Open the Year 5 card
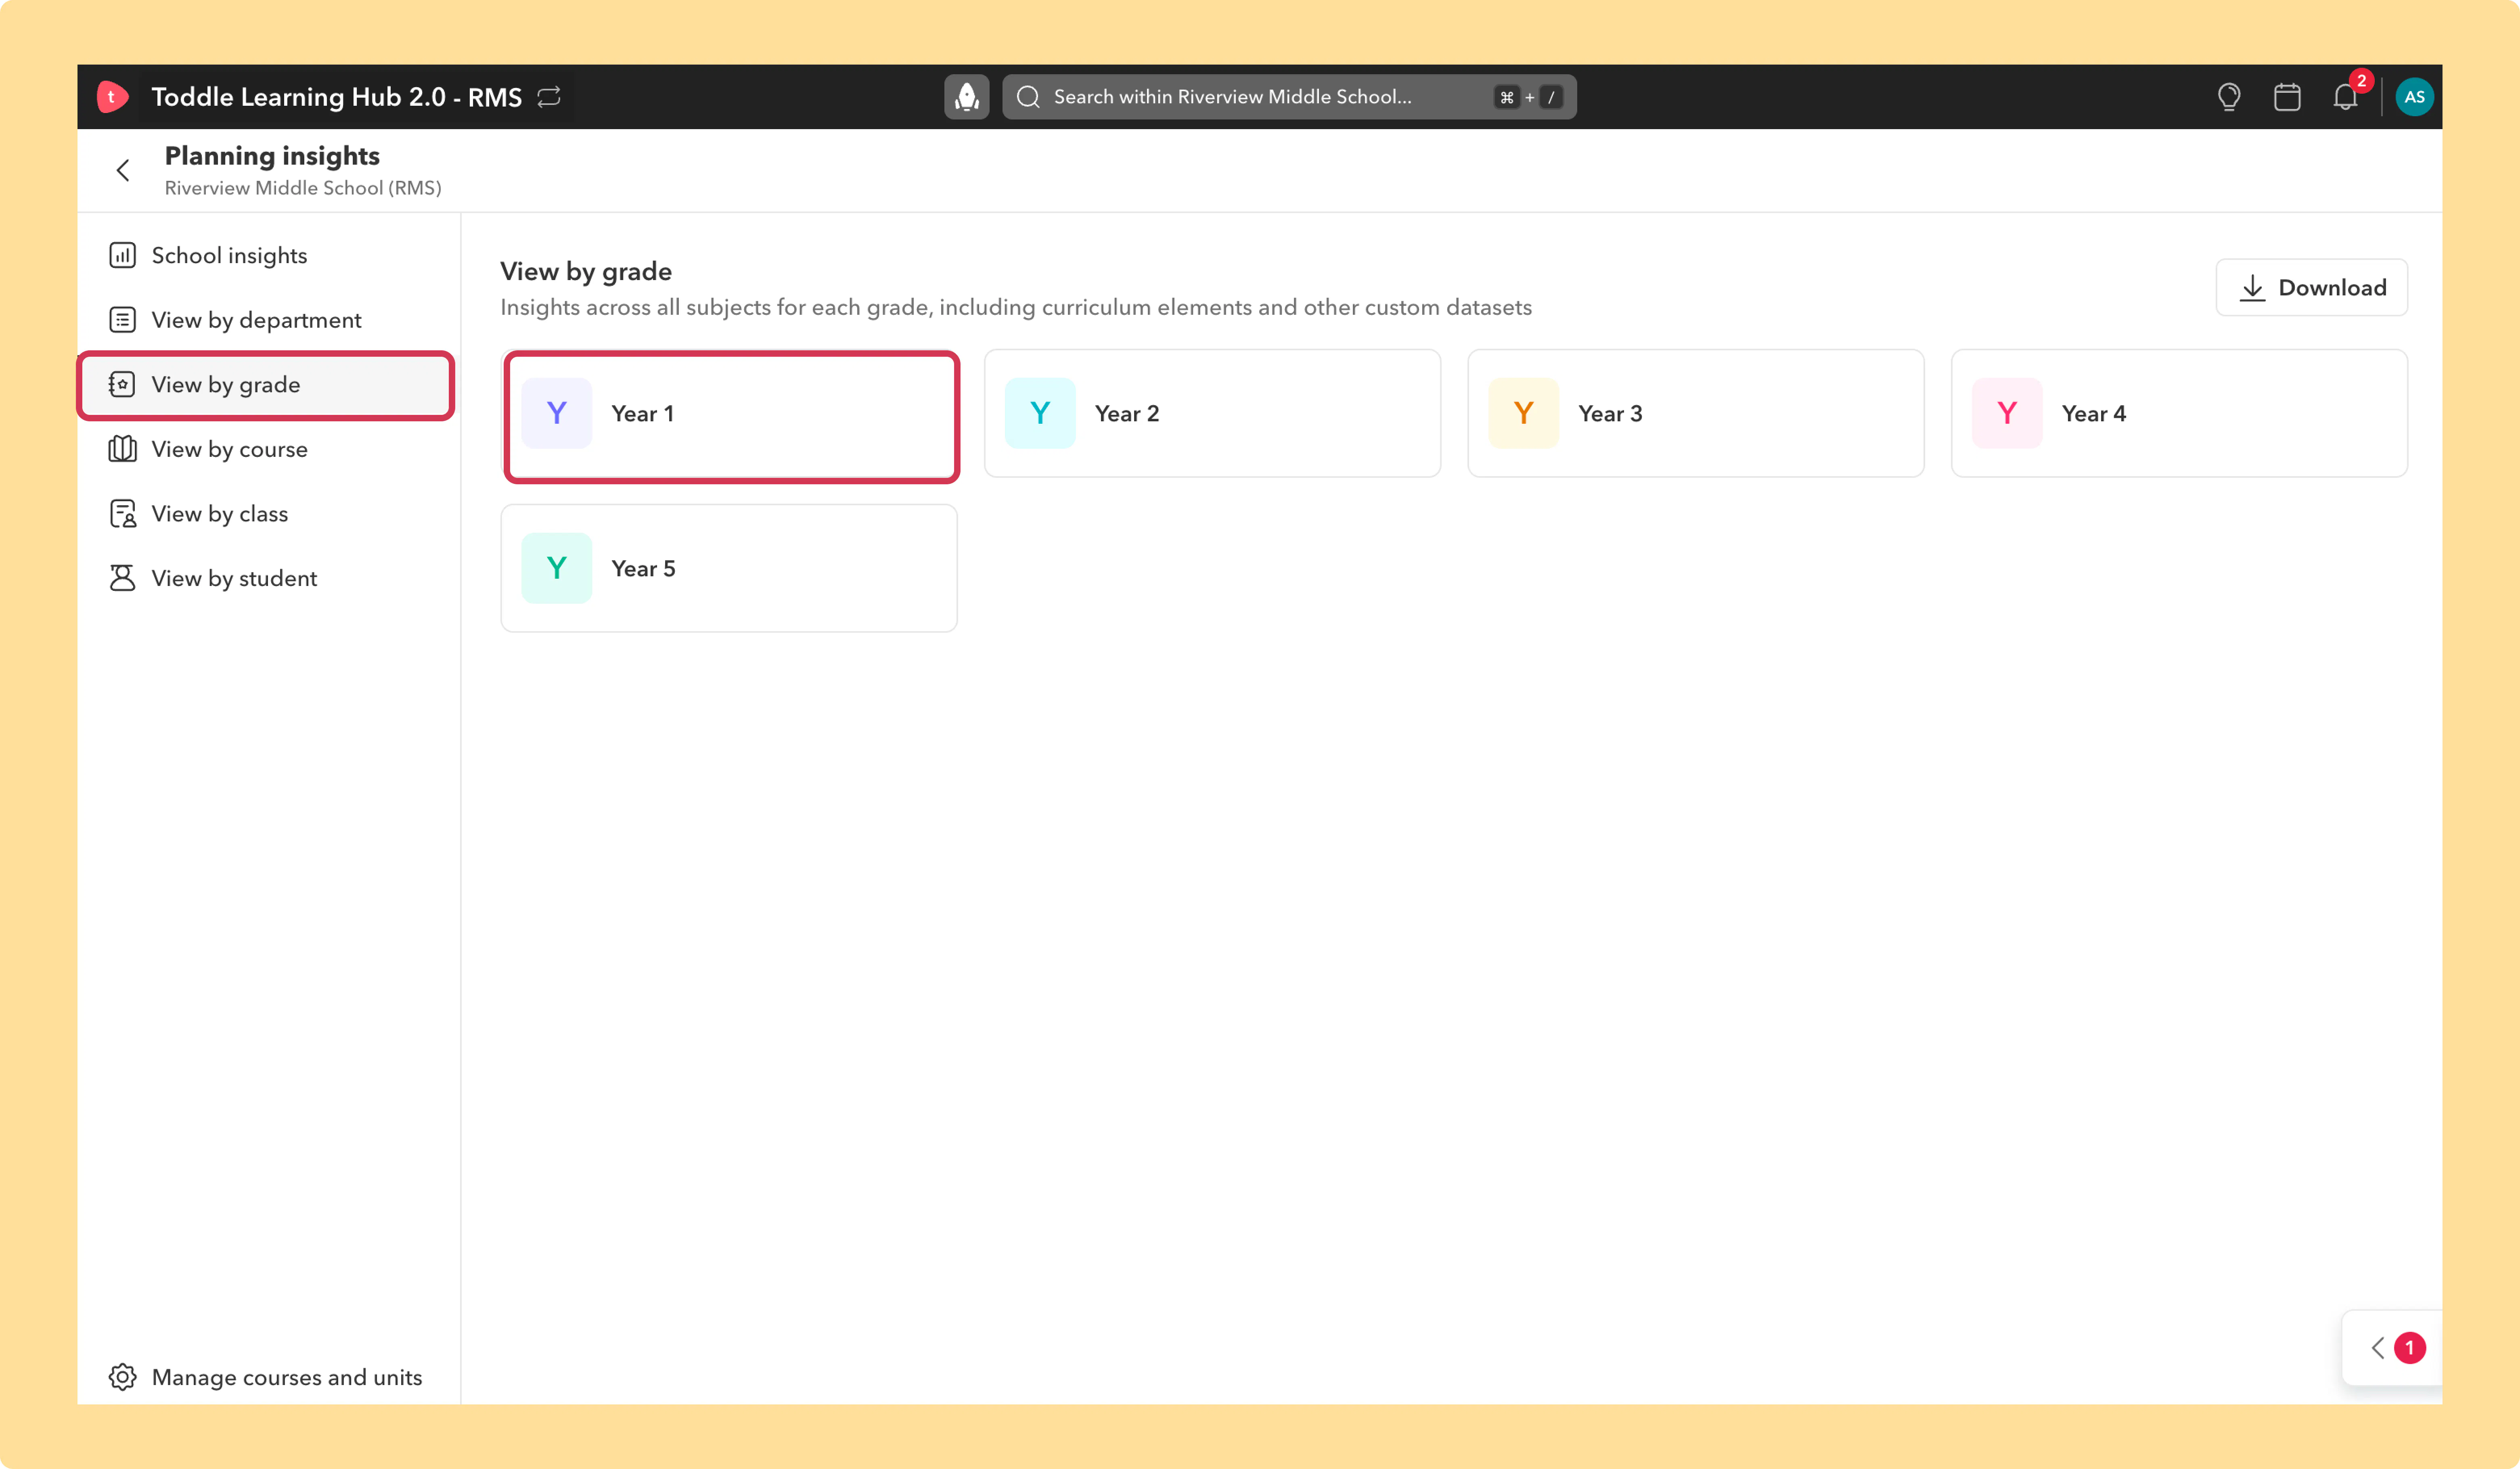The width and height of the screenshot is (2520, 1469). pyautogui.click(x=729, y=568)
